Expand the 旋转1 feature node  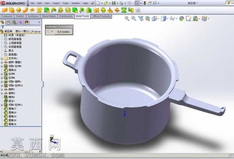pyautogui.click(x=2, y=90)
